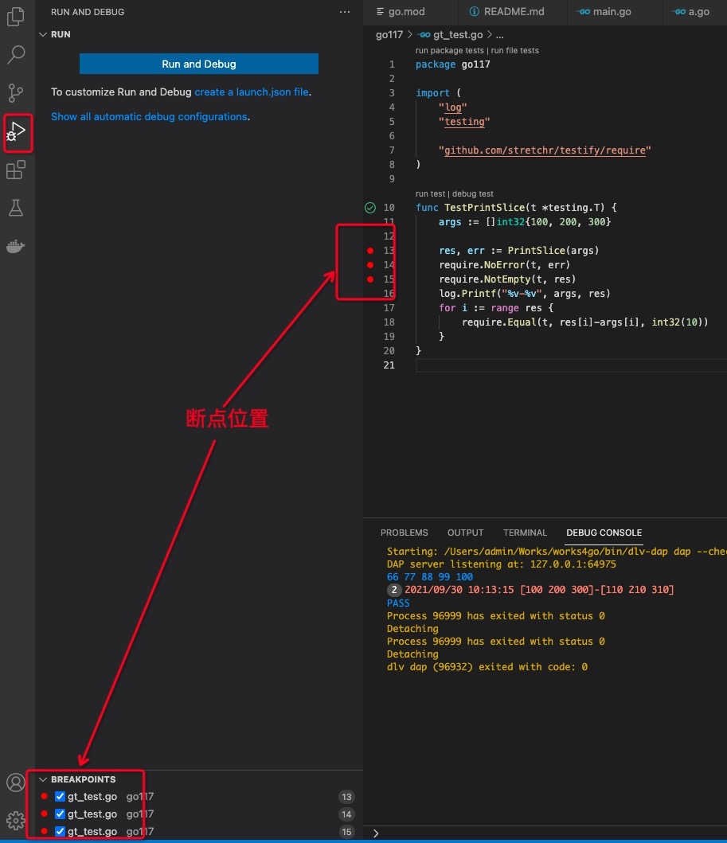Select the Run and Debug activity icon
Image resolution: width=727 pixels, height=843 pixels.
pos(16,132)
